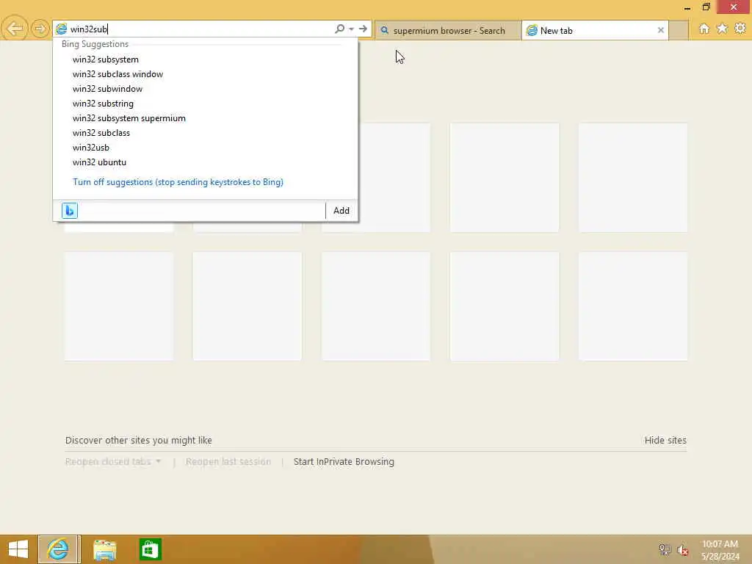The image size is (752, 564).
Task: Open Favorites star icon
Action: [722, 29]
